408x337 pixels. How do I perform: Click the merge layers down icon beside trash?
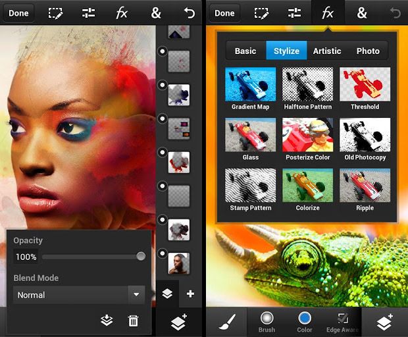tap(107, 321)
